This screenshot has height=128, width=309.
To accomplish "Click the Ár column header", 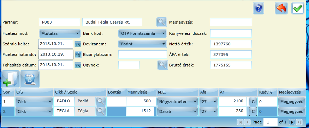I will point(238,92).
